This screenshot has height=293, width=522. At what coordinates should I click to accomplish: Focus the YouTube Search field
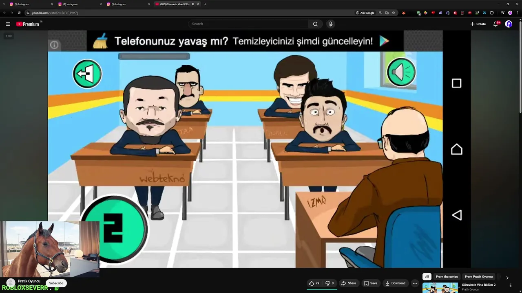tap(249, 24)
